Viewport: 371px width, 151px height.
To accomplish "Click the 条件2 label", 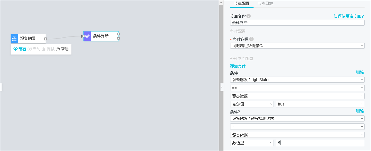I will 235,112.
